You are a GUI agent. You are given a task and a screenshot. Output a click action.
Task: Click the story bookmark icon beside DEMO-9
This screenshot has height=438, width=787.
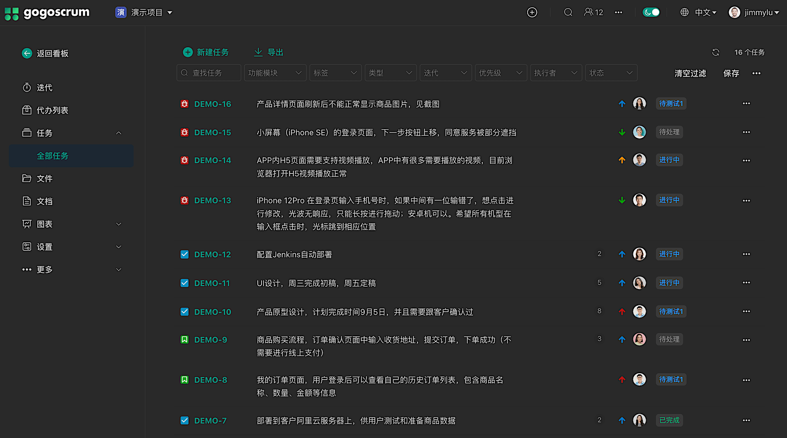pos(184,340)
